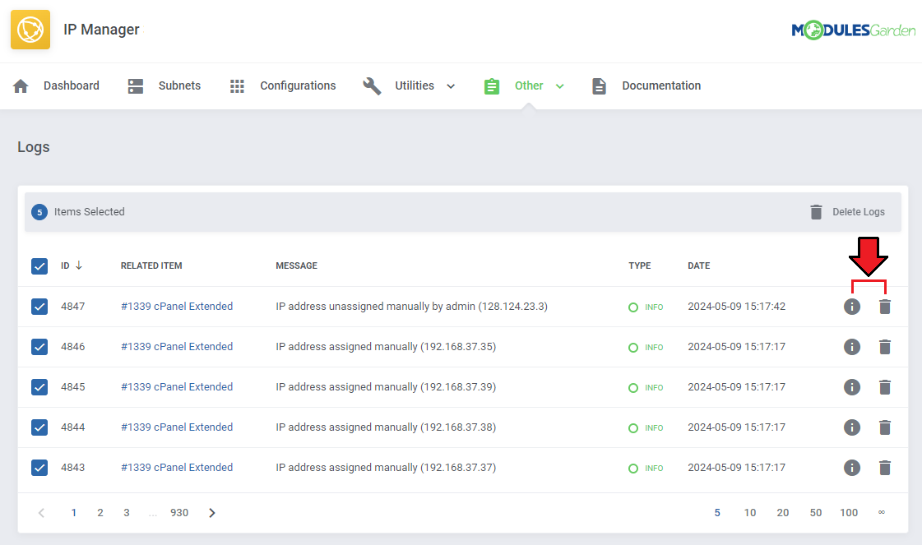The image size is (922, 545).
Task: Click the TYPE column header
Action: click(640, 266)
